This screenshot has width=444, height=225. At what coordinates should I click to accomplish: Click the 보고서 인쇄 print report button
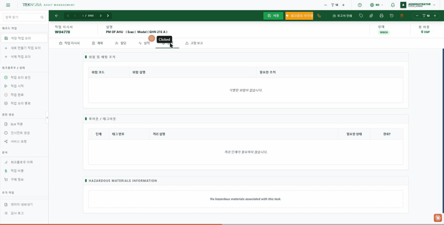pyautogui.click(x=342, y=16)
